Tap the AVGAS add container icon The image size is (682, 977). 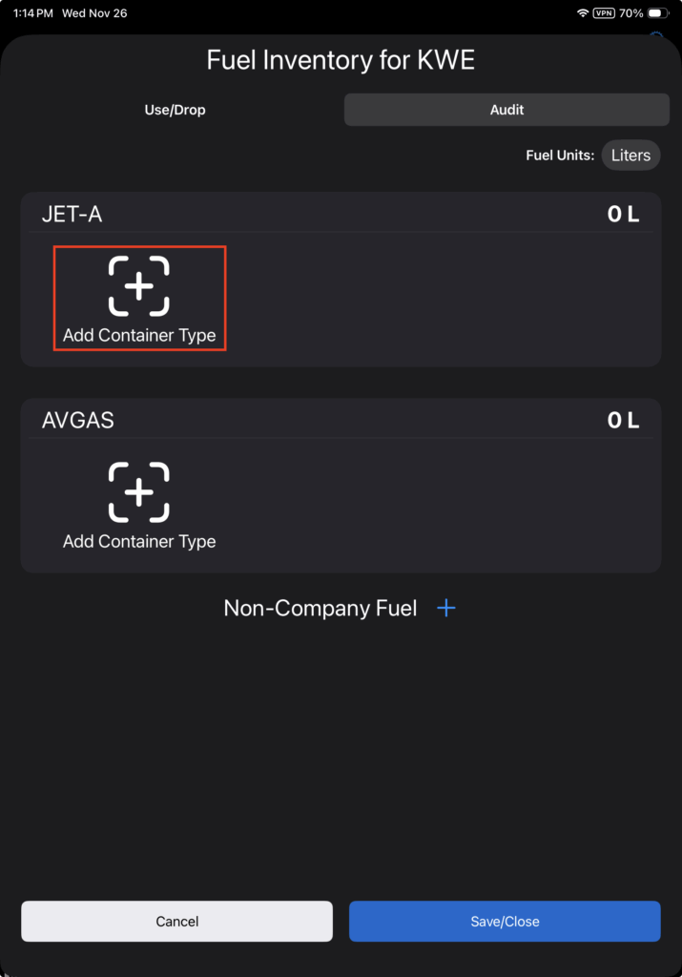[139, 492]
